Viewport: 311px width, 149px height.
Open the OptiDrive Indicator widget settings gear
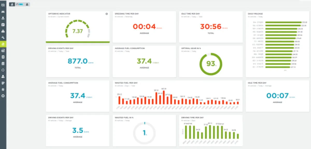(107, 14)
